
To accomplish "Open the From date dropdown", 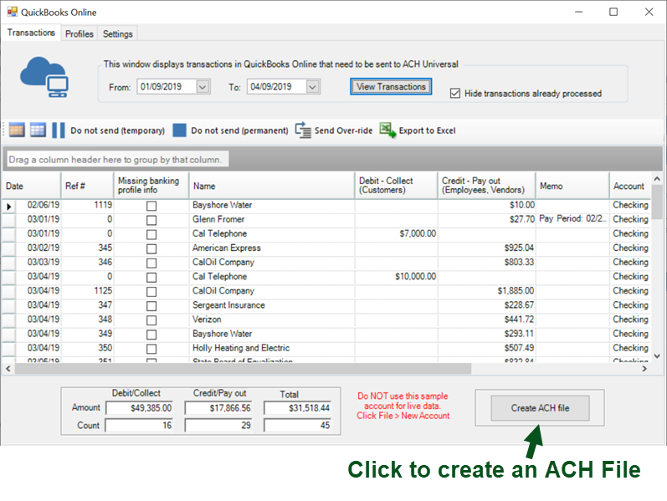I will click(x=203, y=87).
